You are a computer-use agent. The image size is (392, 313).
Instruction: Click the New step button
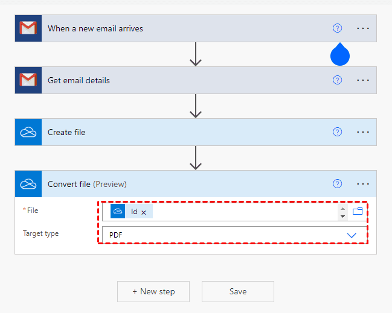coord(153,291)
